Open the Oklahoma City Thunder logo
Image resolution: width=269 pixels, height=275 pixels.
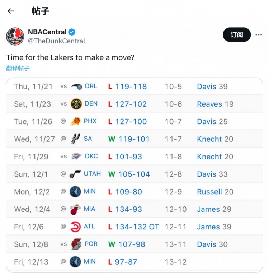pos(76,157)
